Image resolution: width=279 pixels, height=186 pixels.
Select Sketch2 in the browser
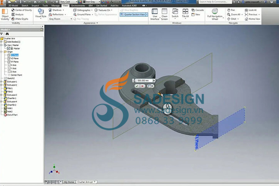(9, 78)
